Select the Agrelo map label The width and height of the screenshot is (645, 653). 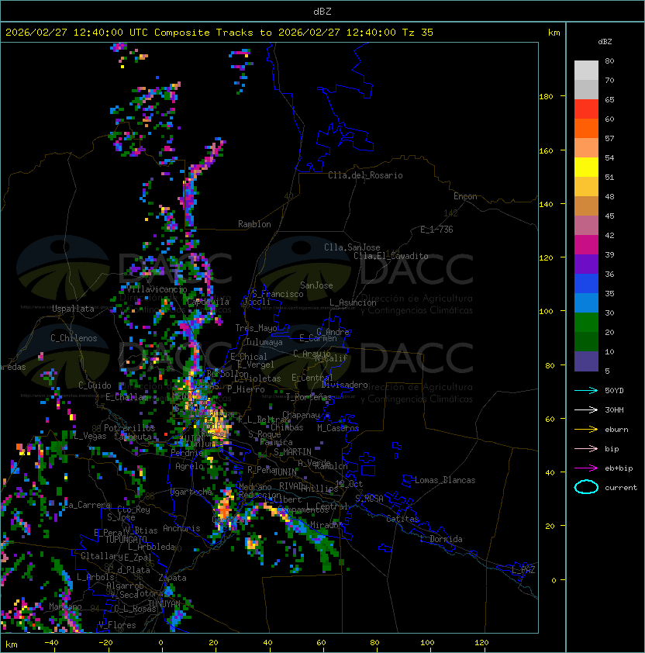pyautogui.click(x=189, y=466)
